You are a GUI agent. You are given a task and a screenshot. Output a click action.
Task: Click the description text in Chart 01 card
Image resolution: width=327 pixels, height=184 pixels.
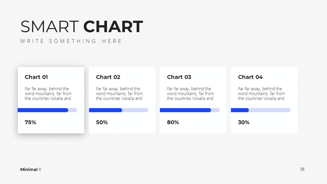(x=48, y=94)
